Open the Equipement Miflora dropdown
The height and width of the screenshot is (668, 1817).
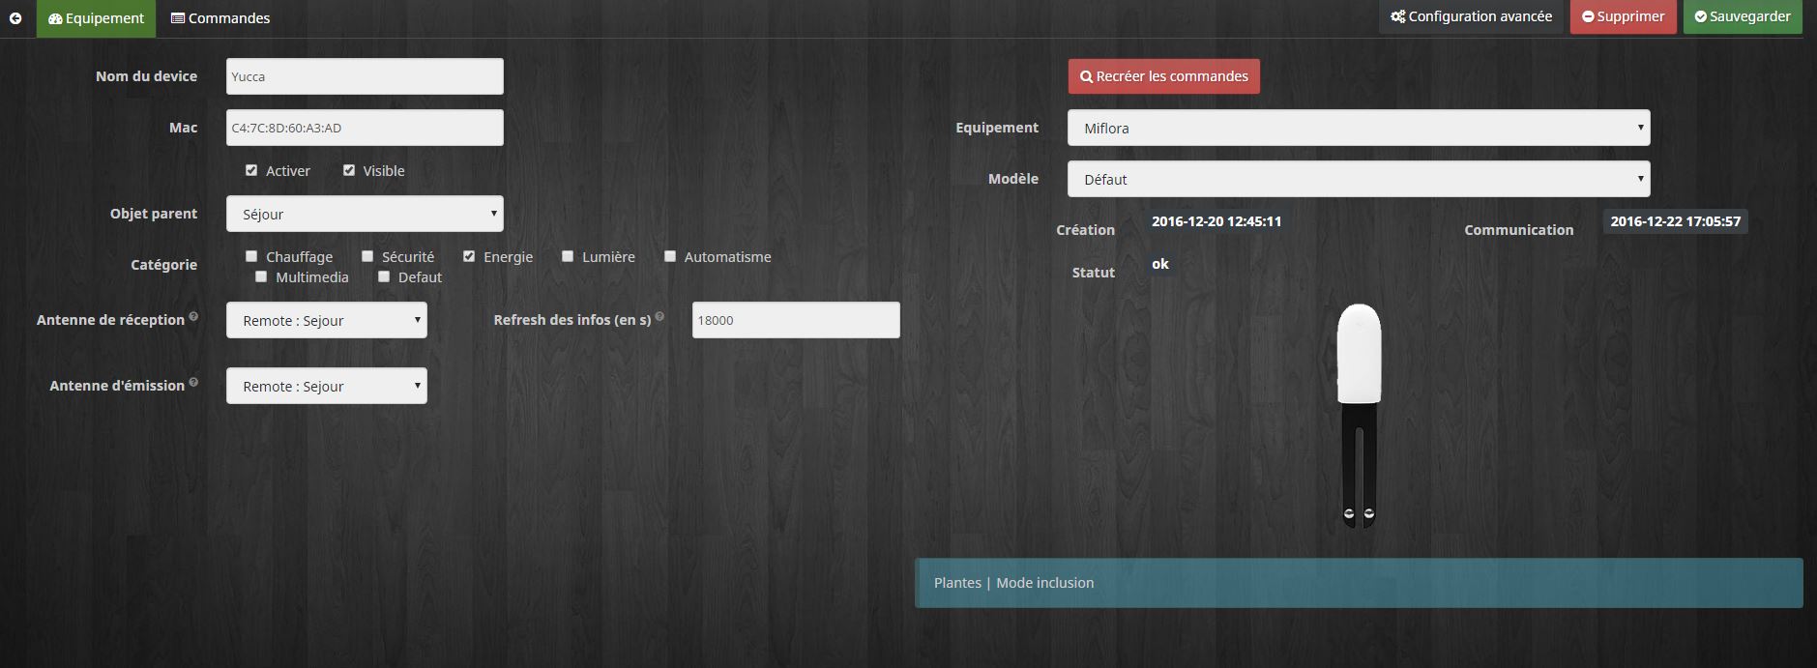click(1358, 128)
